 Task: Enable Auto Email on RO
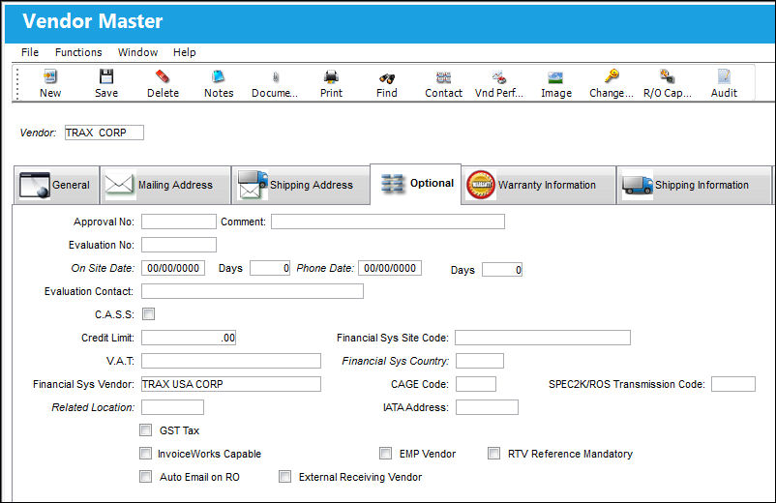tap(145, 477)
